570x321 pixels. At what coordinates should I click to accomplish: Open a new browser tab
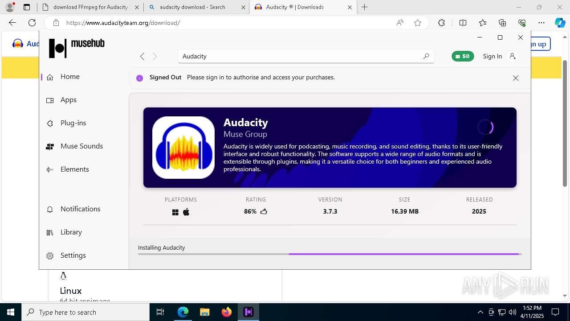365,7
